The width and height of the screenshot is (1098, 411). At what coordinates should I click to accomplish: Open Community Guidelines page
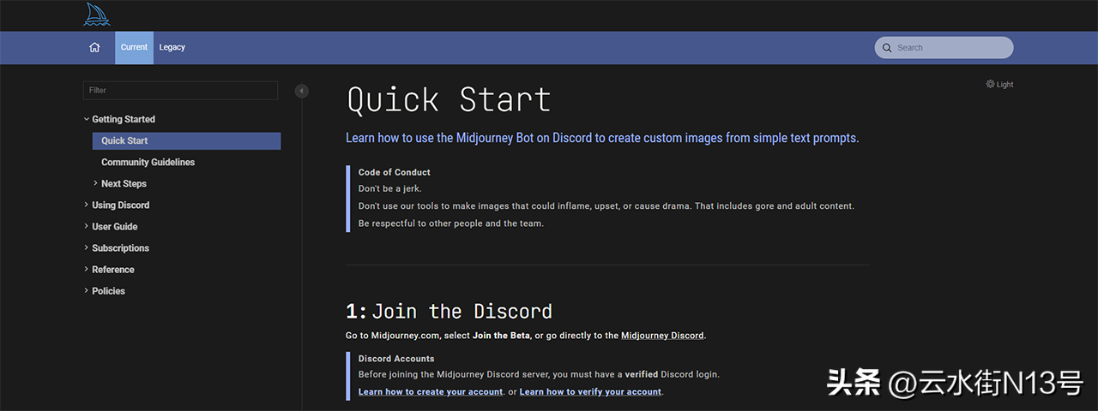(148, 162)
